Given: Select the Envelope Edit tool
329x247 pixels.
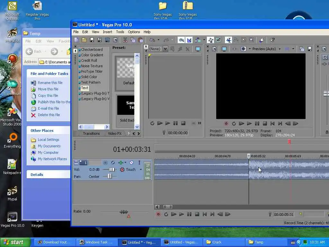Looking at the screenshot, I should point(236,40).
